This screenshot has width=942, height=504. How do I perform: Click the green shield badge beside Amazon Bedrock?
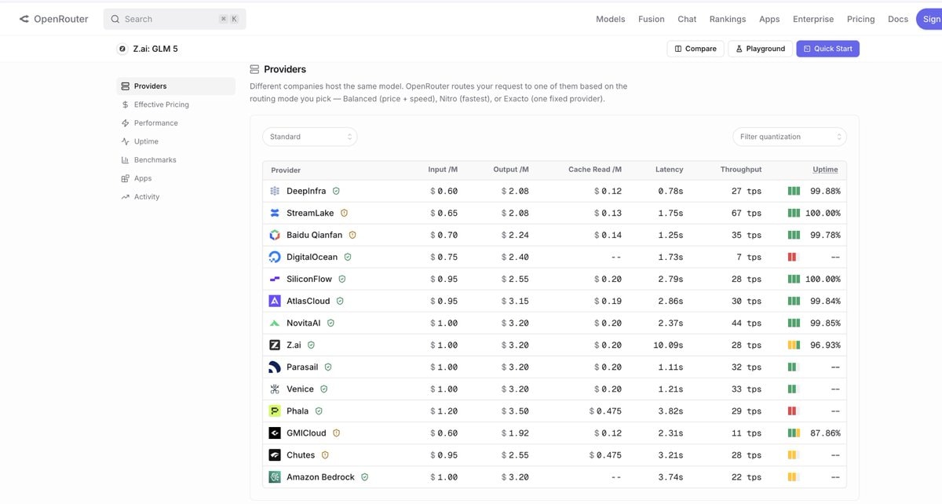click(365, 477)
